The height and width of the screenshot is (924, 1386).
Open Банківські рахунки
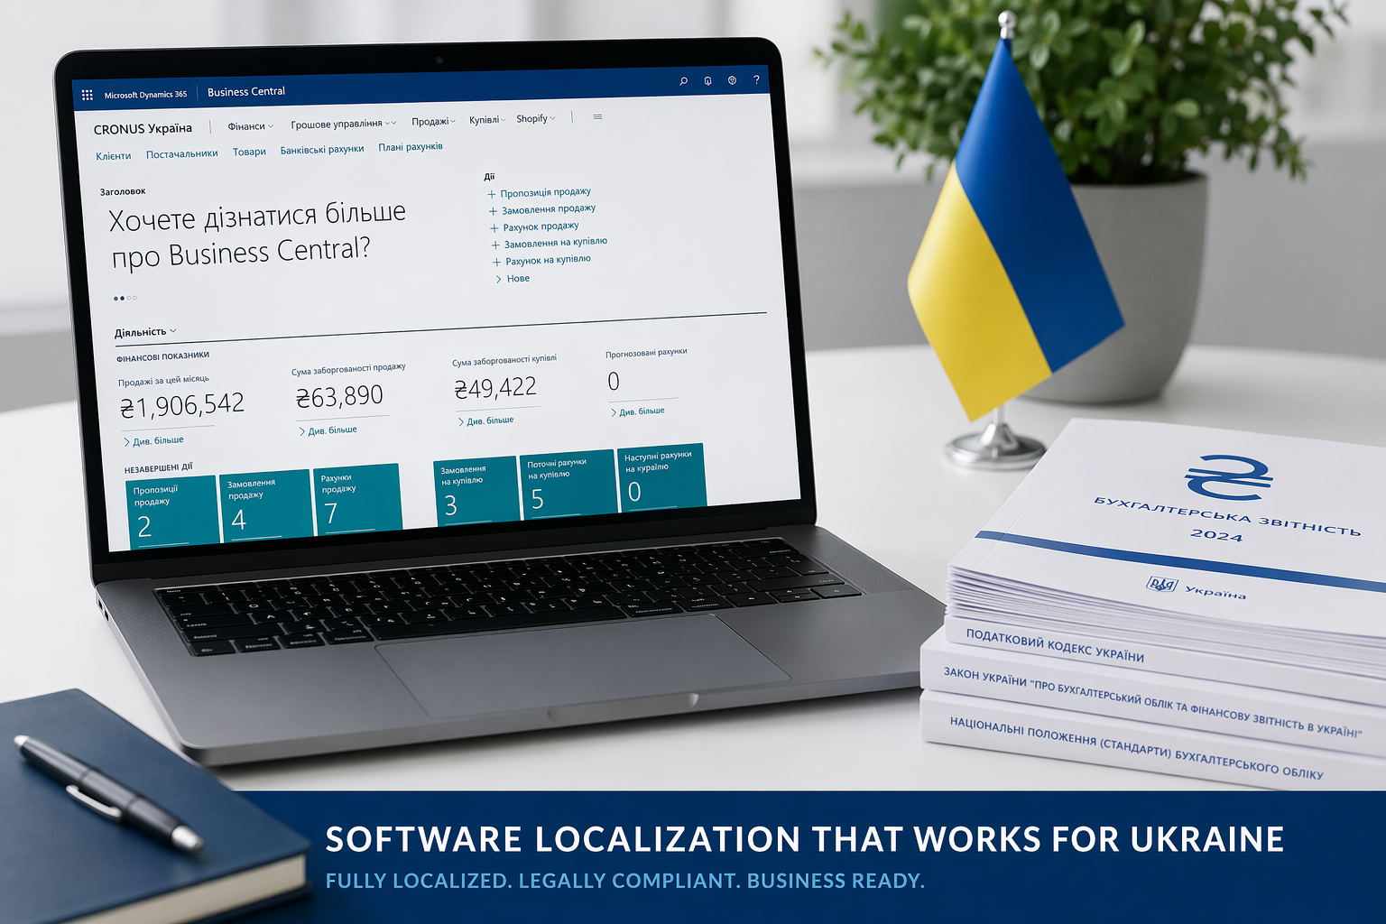tap(322, 149)
